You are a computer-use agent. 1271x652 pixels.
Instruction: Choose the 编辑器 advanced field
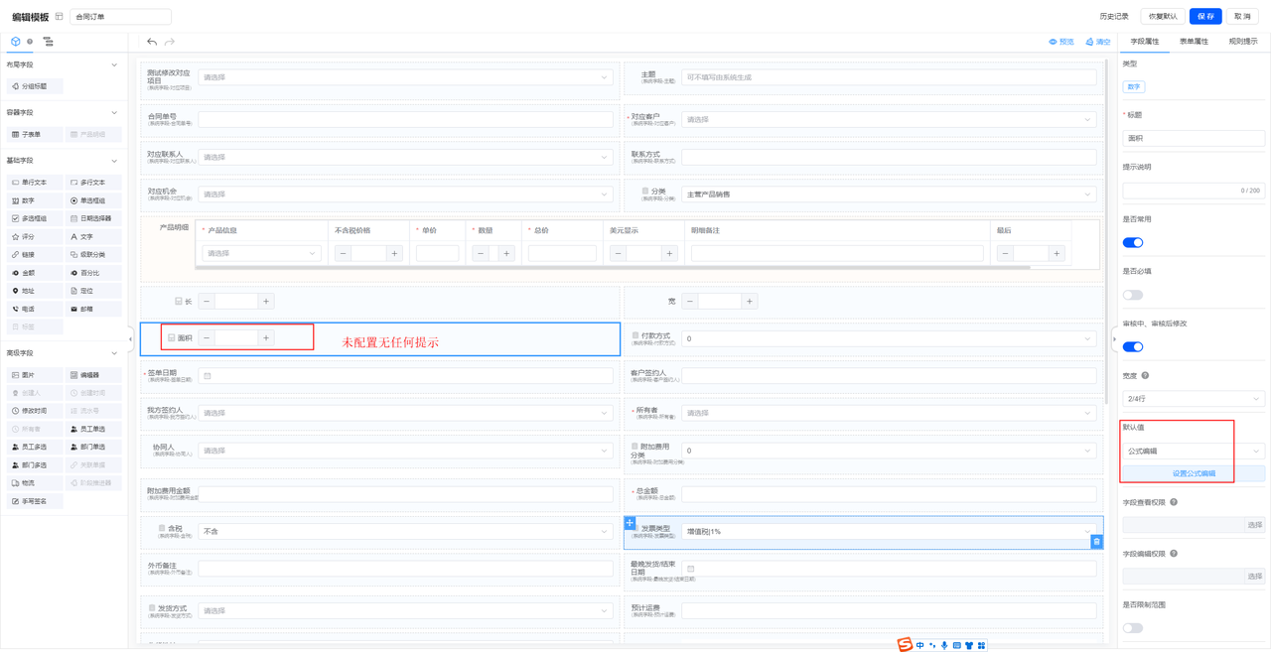[93, 375]
